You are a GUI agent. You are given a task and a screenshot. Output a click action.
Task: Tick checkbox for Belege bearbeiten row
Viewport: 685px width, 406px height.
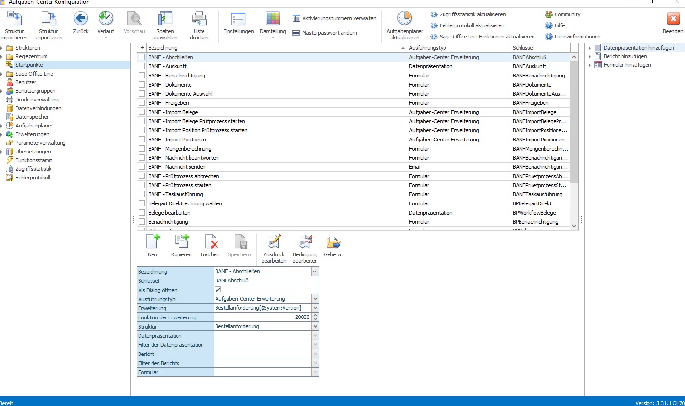coord(141,212)
